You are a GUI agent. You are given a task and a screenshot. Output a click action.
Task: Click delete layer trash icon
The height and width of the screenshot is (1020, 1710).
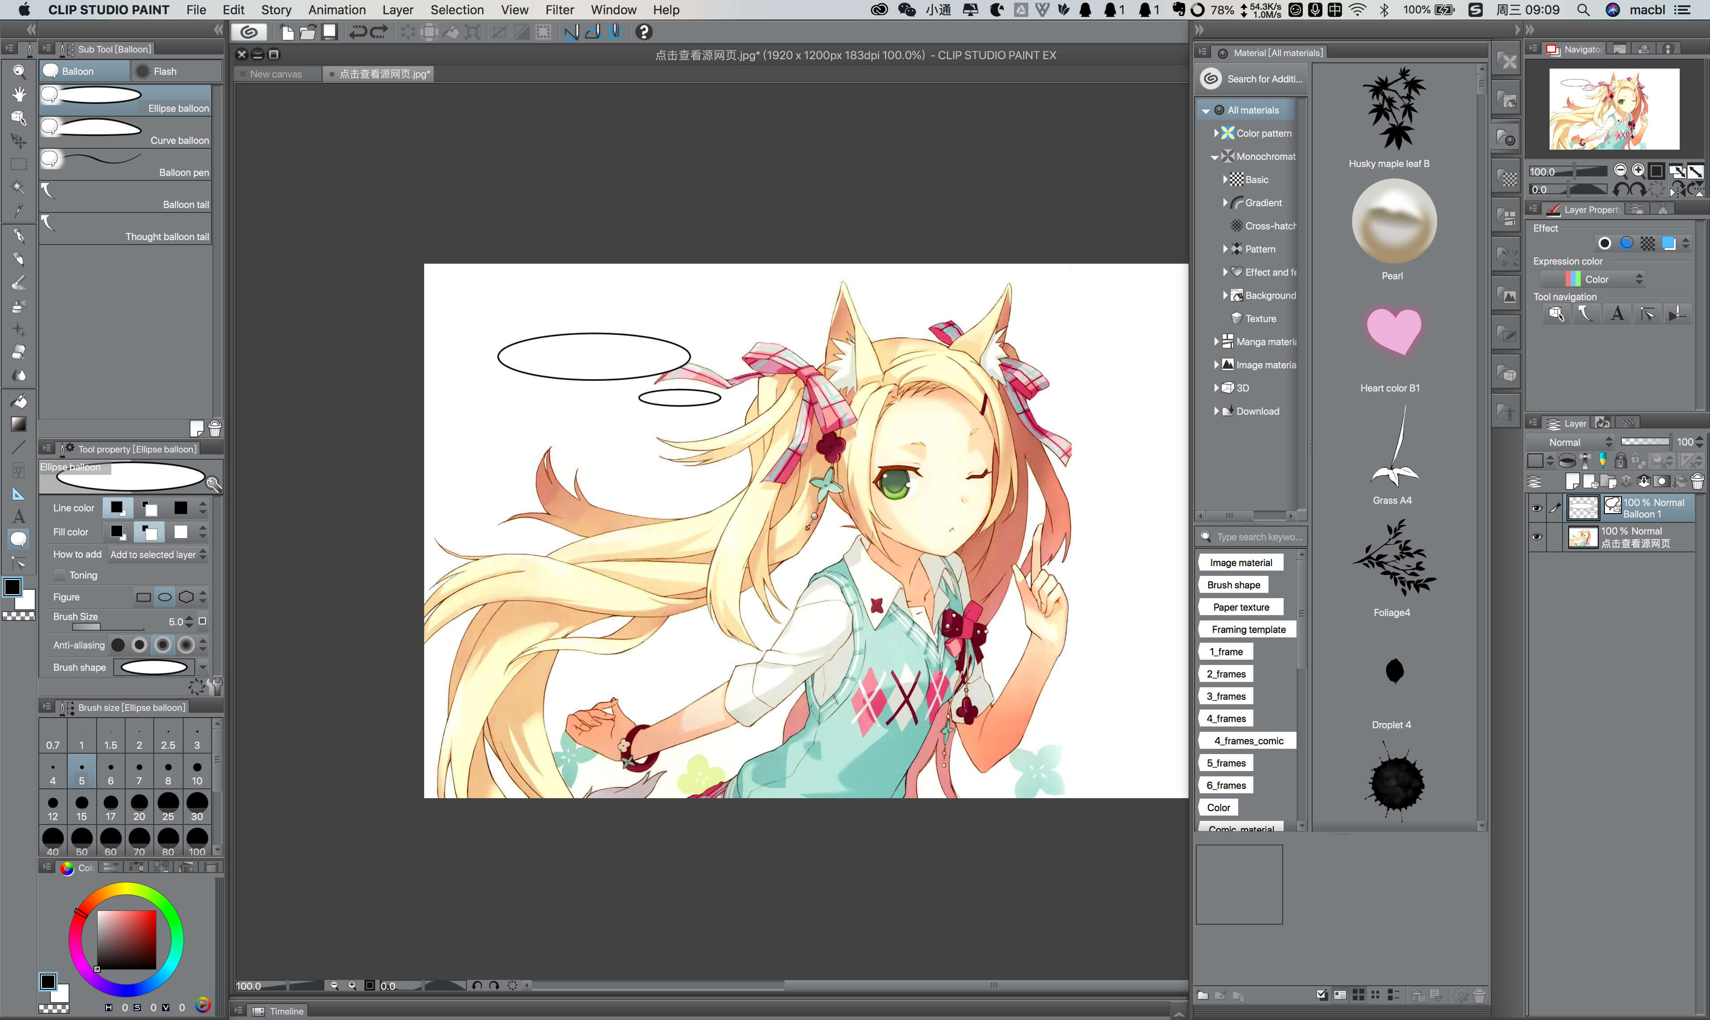(1698, 481)
